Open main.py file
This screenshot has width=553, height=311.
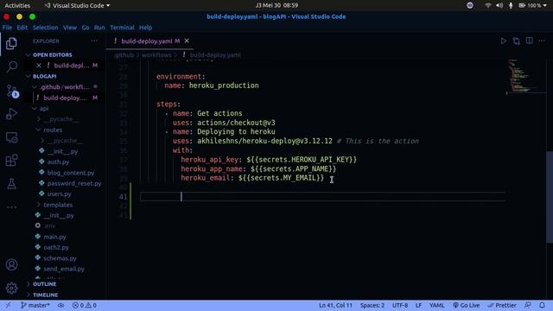54,237
